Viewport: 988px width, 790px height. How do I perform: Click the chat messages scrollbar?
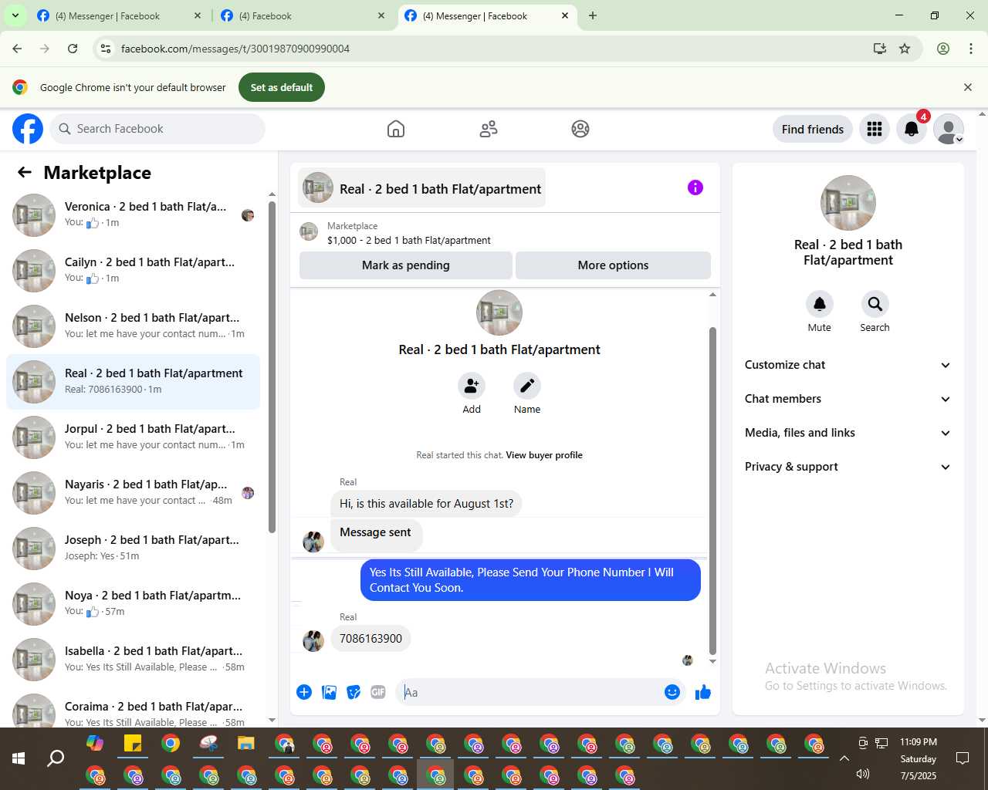click(712, 490)
